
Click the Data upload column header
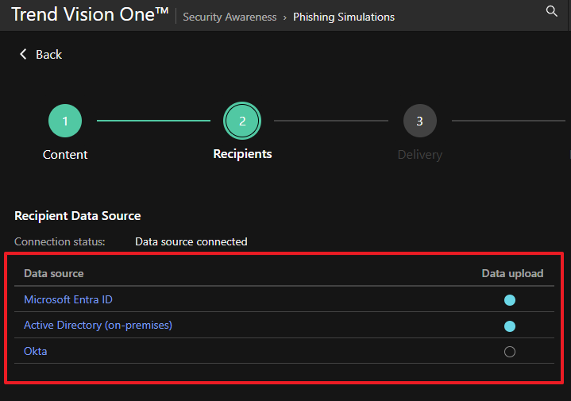[x=512, y=273]
